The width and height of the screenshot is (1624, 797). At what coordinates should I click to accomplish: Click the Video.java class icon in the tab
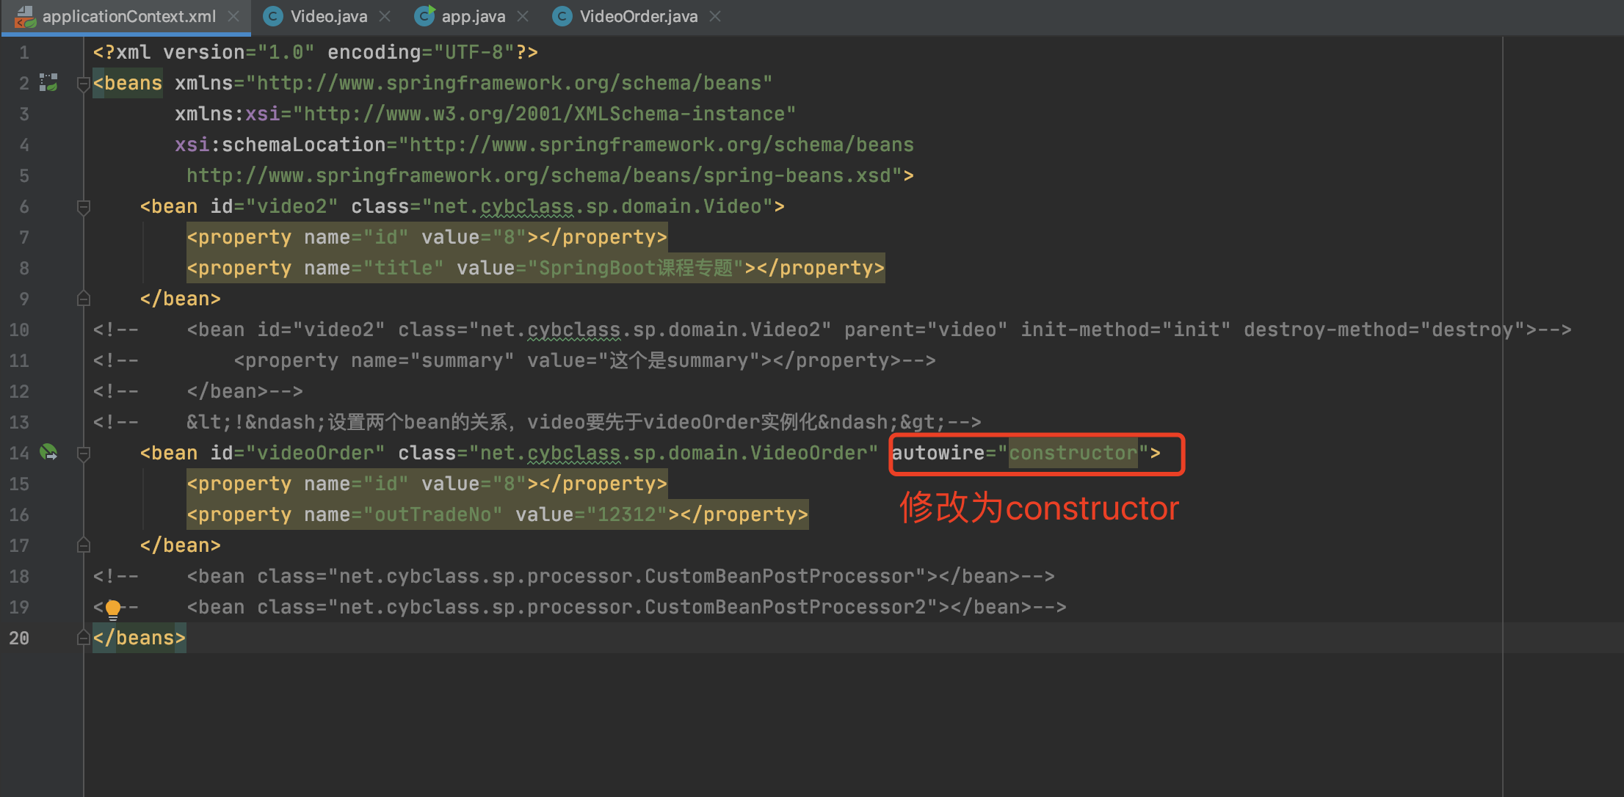(x=273, y=16)
